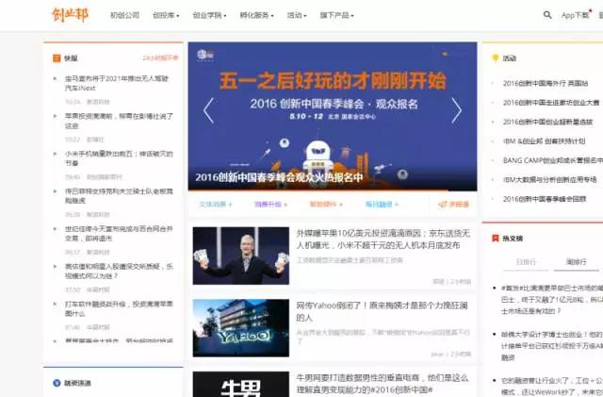603x397 pixels.
Task: Expand the 活动 dropdown in top navigation
Action: [x=297, y=15]
